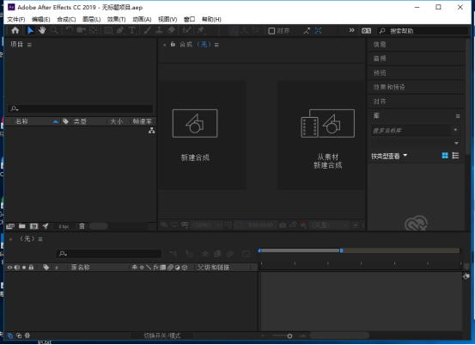
Task: Click the trash delete icon in Project panel
Action: [82, 226]
